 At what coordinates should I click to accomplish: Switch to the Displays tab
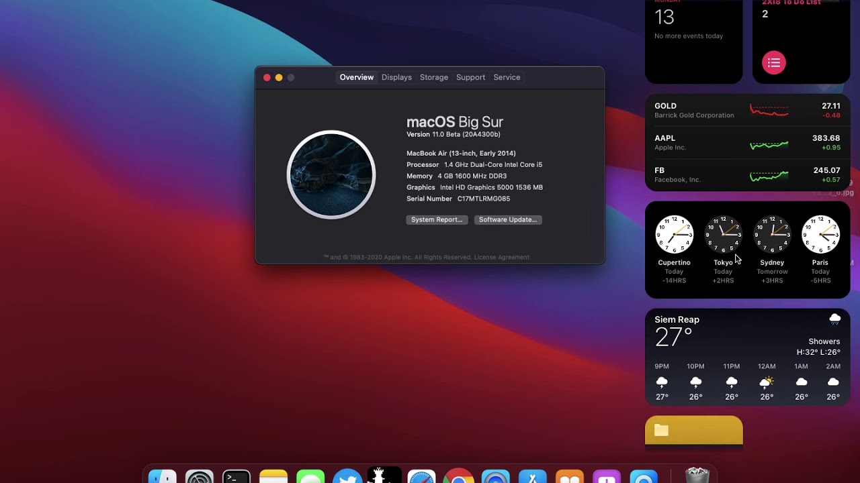(x=396, y=77)
